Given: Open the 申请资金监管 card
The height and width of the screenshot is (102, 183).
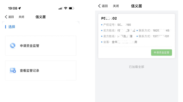Looking at the screenshot, I should [41, 46].
